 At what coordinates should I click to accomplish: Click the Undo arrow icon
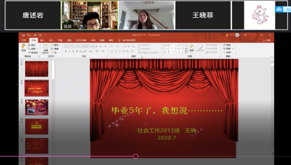pos(28,35)
